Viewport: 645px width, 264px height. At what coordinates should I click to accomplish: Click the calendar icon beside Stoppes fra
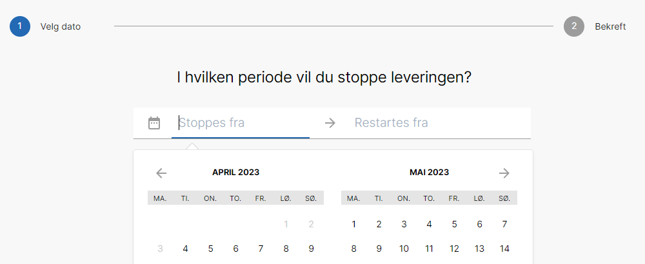click(154, 123)
